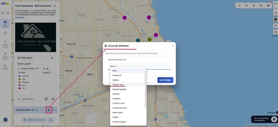Click the purple Villa color swatch
Viewport: 278px width, 127px height.
20,89
